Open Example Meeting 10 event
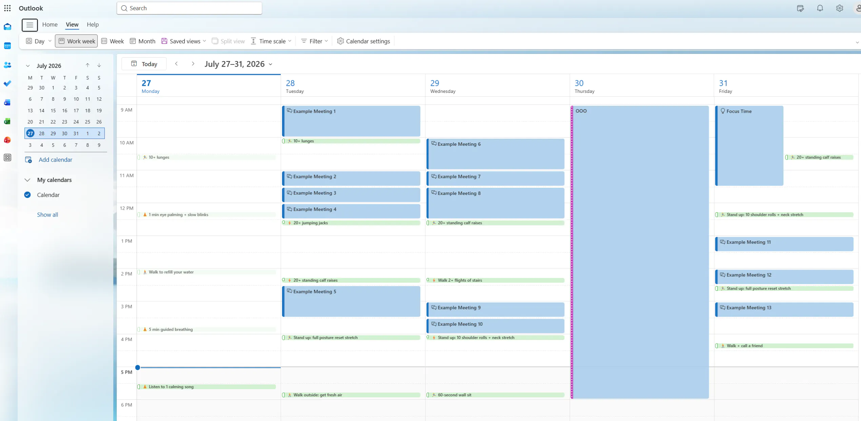861x421 pixels. coord(496,326)
